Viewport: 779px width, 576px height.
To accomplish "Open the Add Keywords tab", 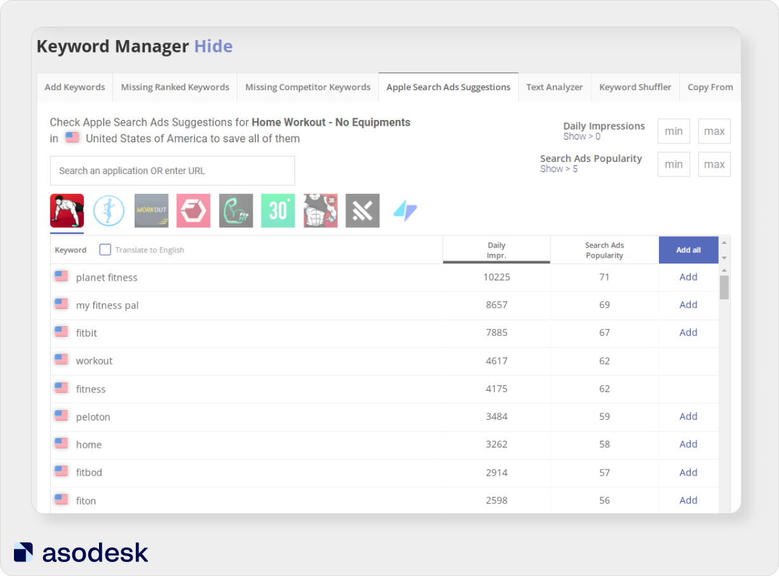I will 75,87.
